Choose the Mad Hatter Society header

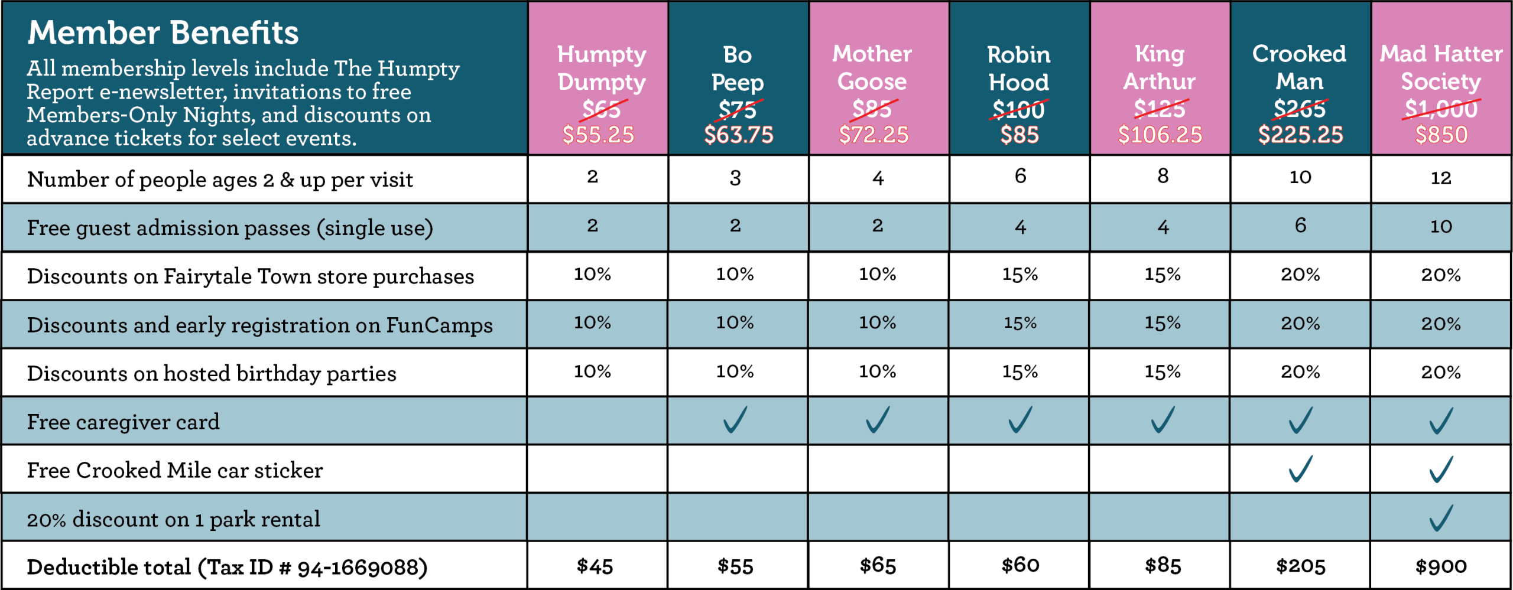(x=1441, y=79)
